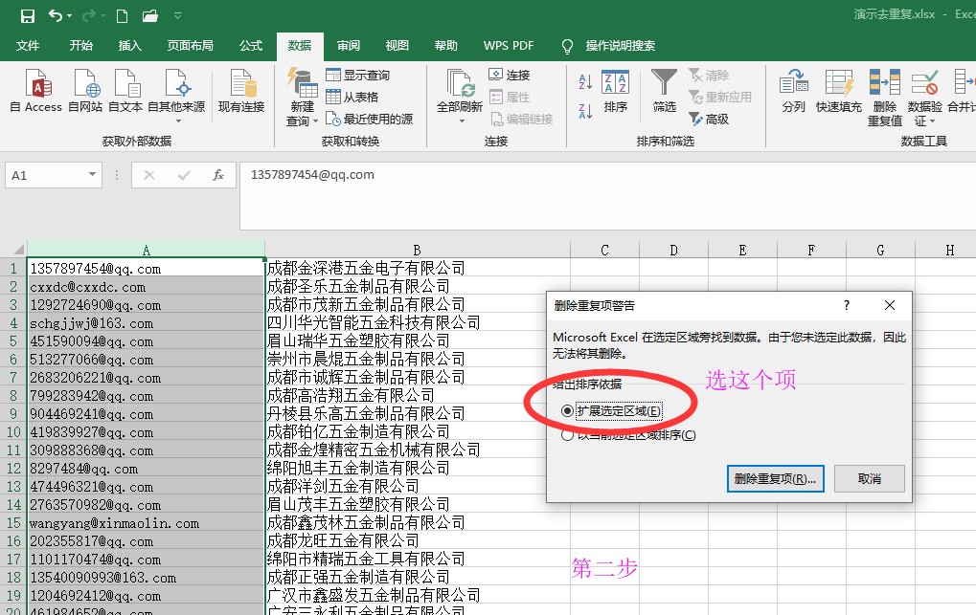Image resolution: width=976 pixels, height=615 pixels.
Task: Select the 扩展选定区域(E) radio option
Action: (611, 411)
